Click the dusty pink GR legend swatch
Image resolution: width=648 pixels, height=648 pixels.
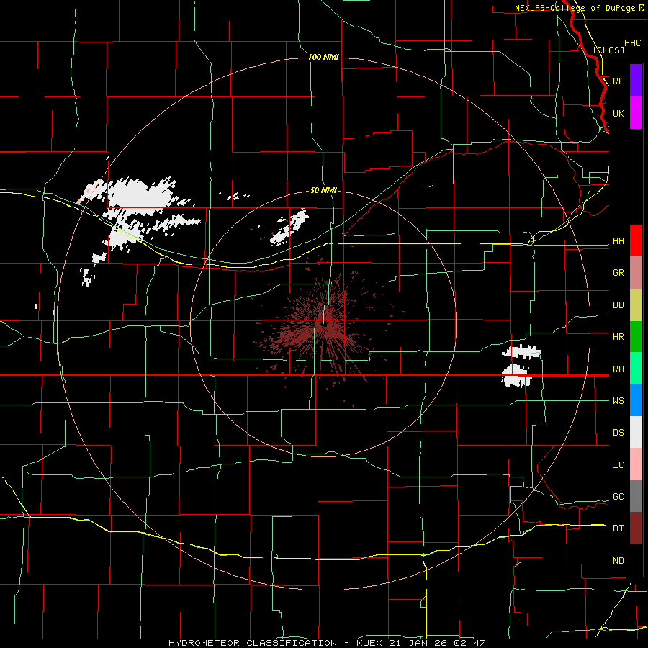tap(636, 273)
